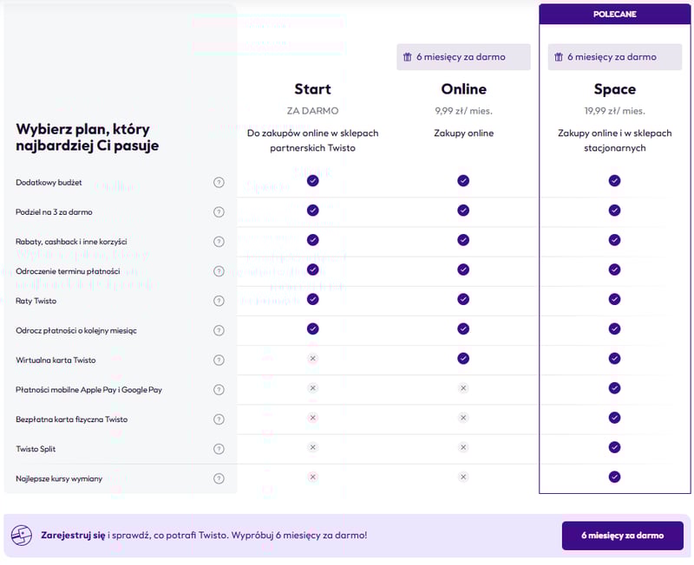Click the POLECANE label on Space plan
The height and width of the screenshot is (565, 694).
(x=614, y=14)
